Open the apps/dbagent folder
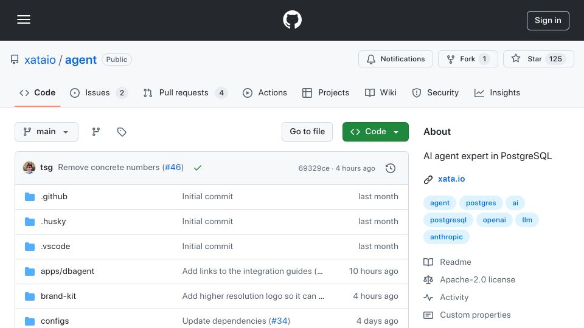This screenshot has width=584, height=328. tap(68, 271)
